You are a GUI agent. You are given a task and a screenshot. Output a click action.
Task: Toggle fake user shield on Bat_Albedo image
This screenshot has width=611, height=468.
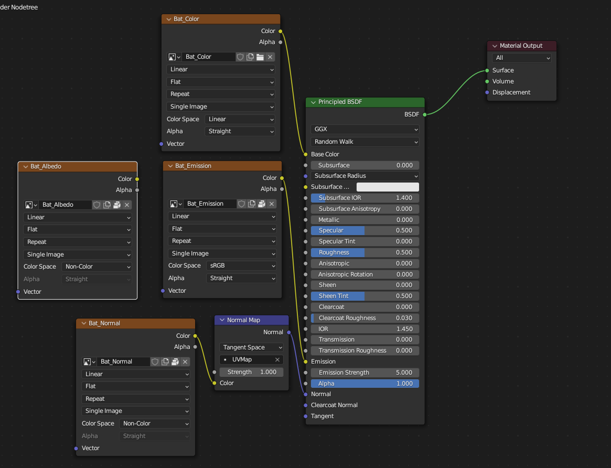coord(97,205)
